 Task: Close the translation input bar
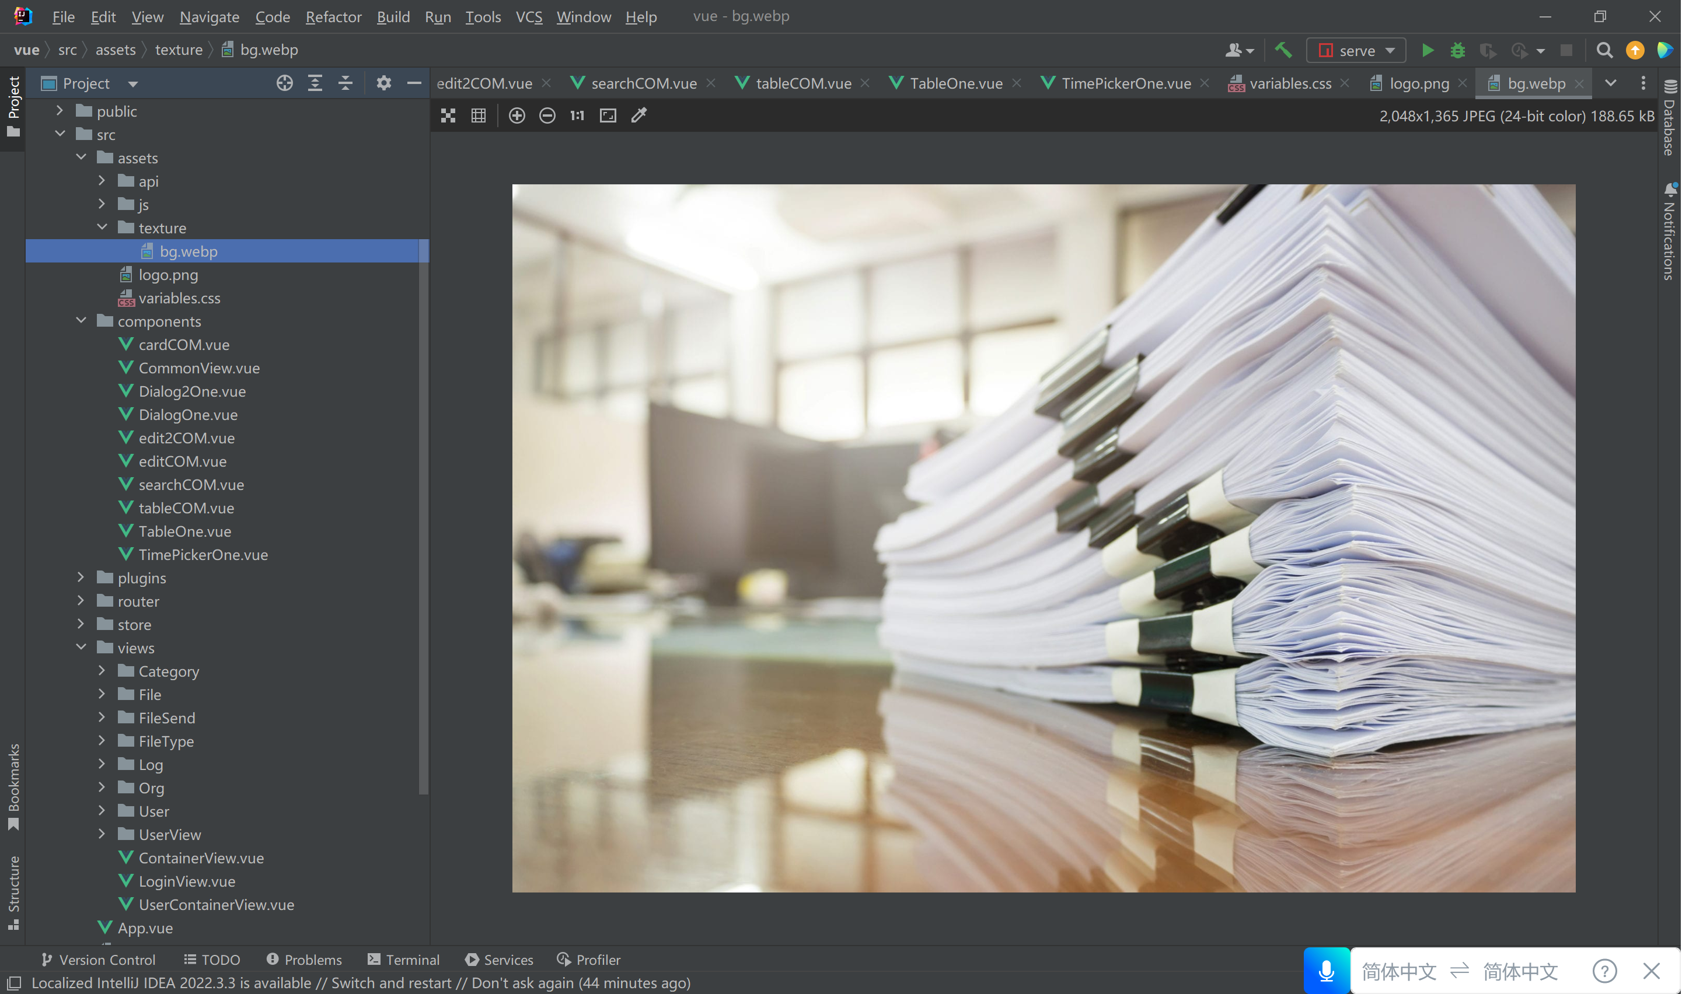(1652, 971)
